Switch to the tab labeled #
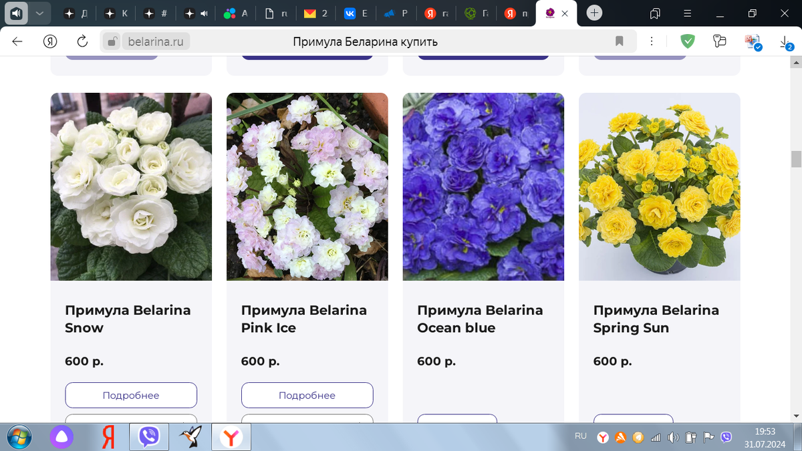Screen dimensions: 802x451 click(x=156, y=13)
